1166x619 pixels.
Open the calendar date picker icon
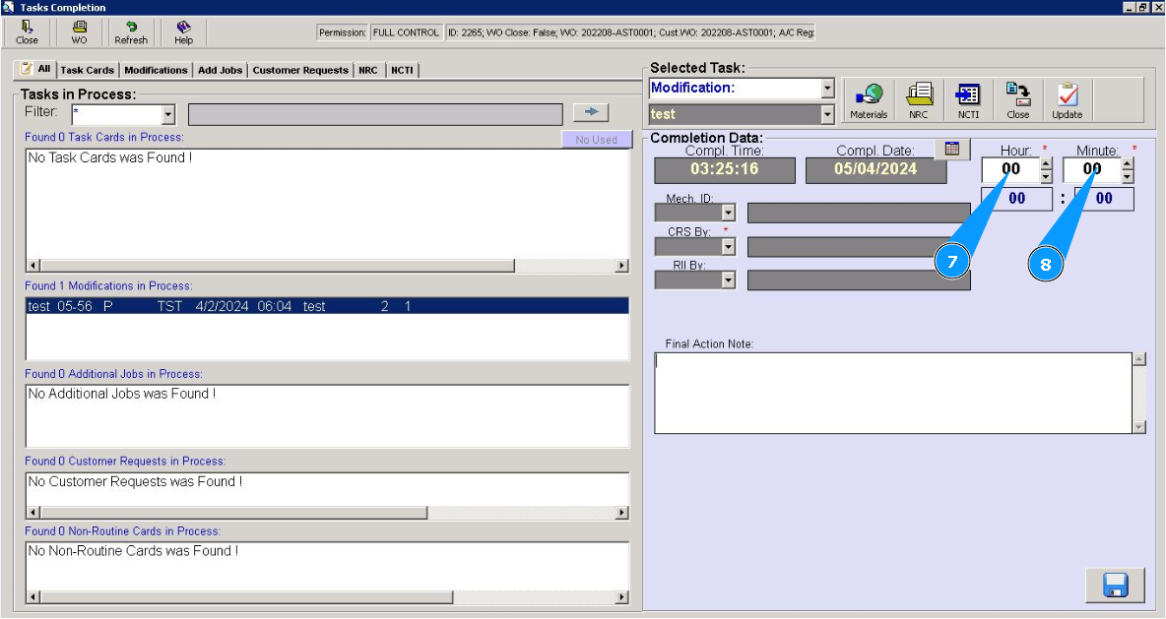(952, 149)
